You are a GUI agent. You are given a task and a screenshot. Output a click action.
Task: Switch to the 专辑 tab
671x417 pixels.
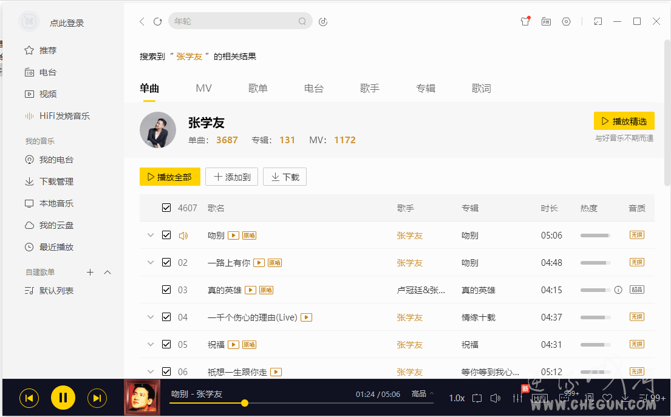click(426, 89)
